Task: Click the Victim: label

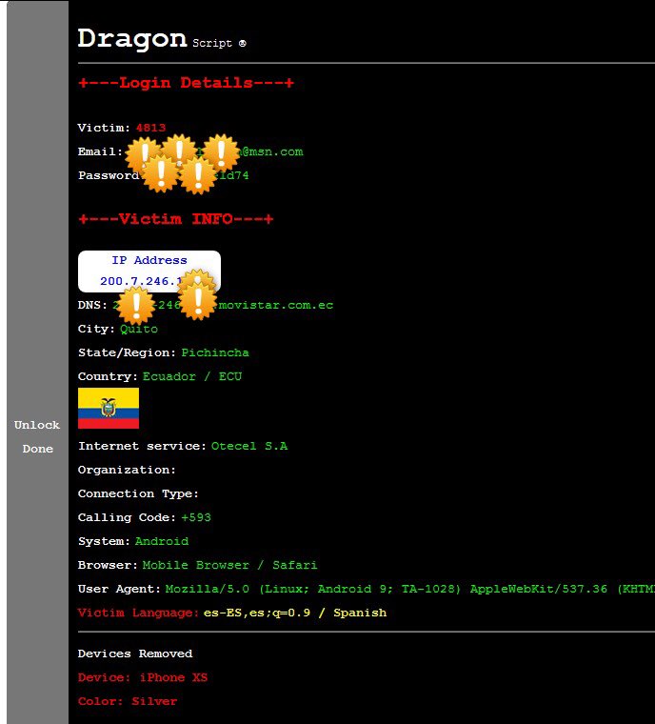Action: click(x=104, y=128)
